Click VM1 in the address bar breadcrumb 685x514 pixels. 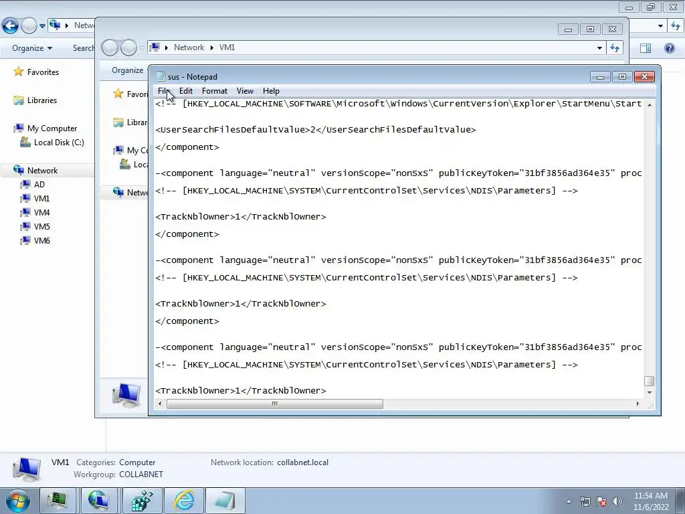(227, 48)
